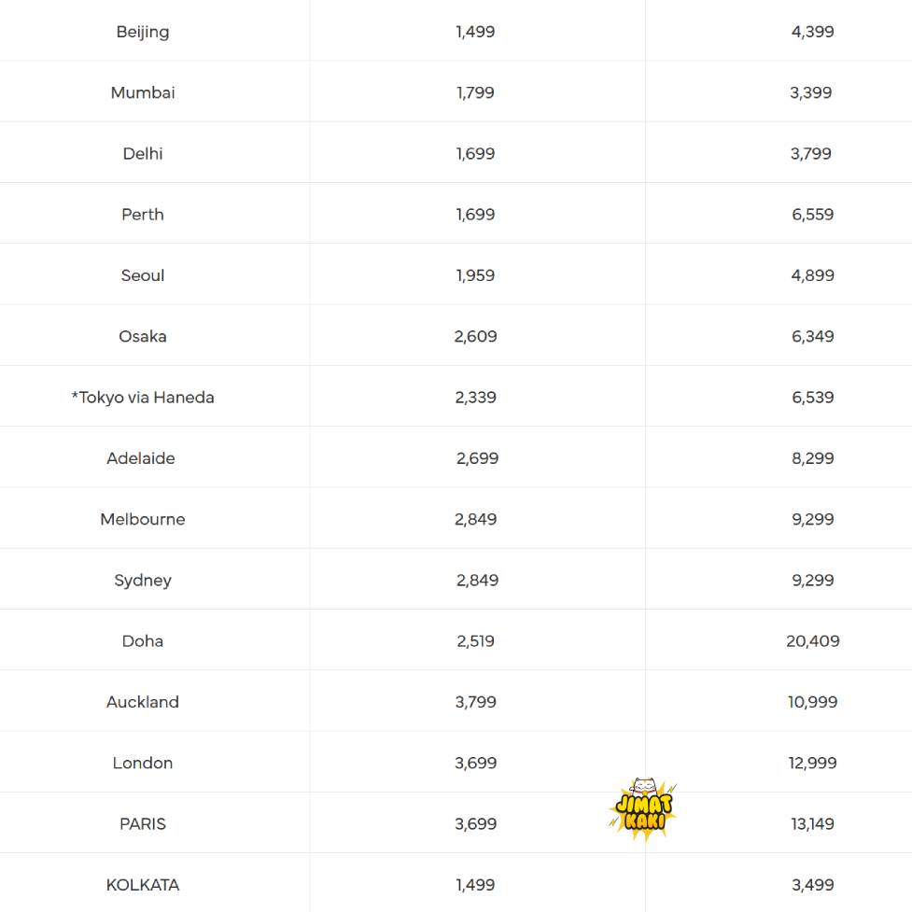912x912 pixels.
Task: Select the Tokyo via Haneda entry
Action: (143, 398)
